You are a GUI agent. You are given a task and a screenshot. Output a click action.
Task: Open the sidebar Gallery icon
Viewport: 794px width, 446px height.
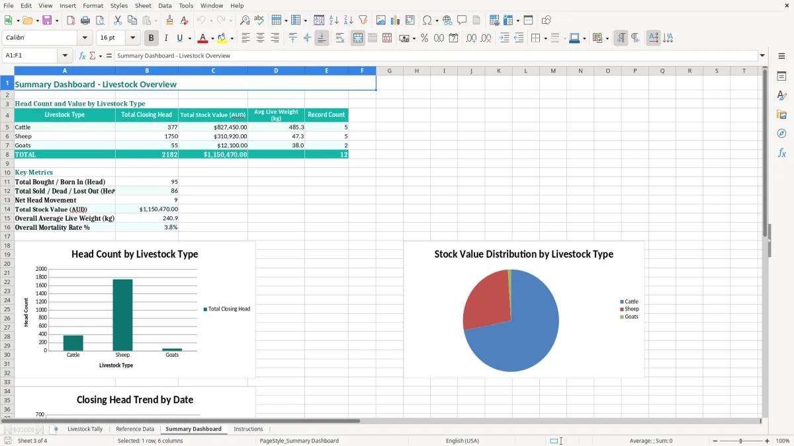pos(781,114)
